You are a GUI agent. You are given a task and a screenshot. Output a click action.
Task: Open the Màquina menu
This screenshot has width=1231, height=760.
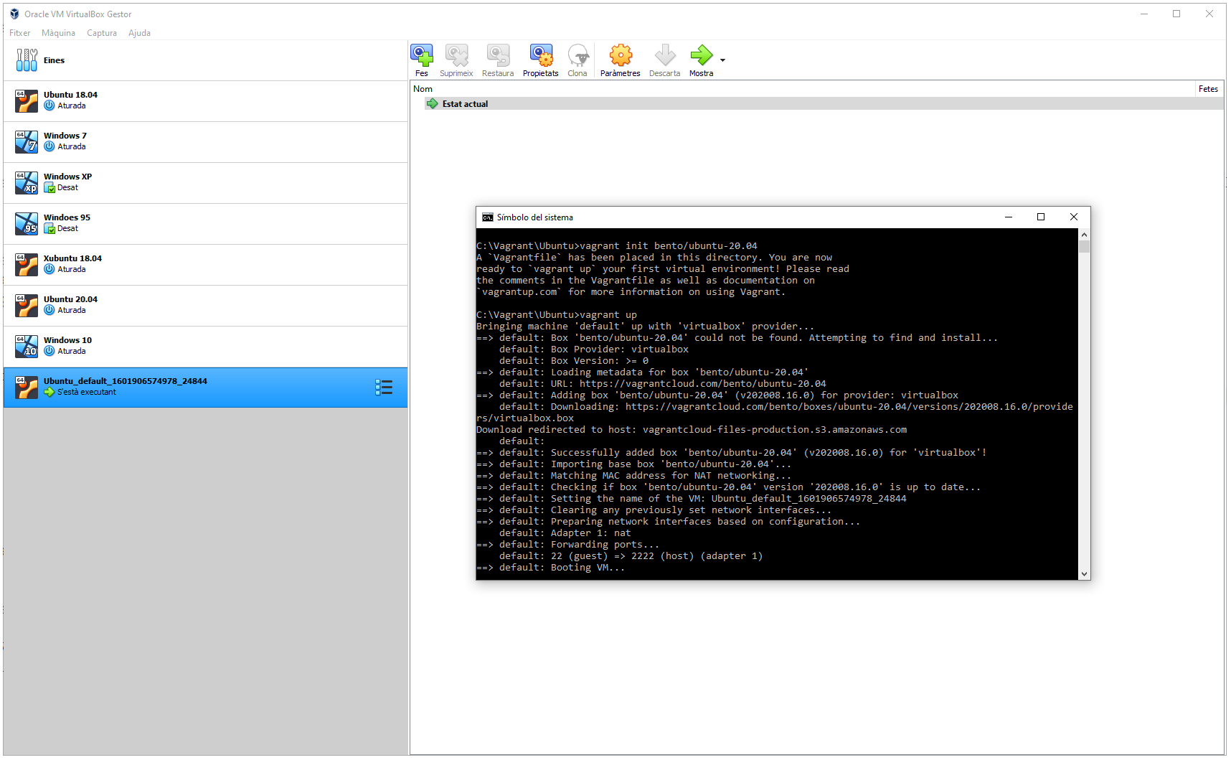coord(58,33)
